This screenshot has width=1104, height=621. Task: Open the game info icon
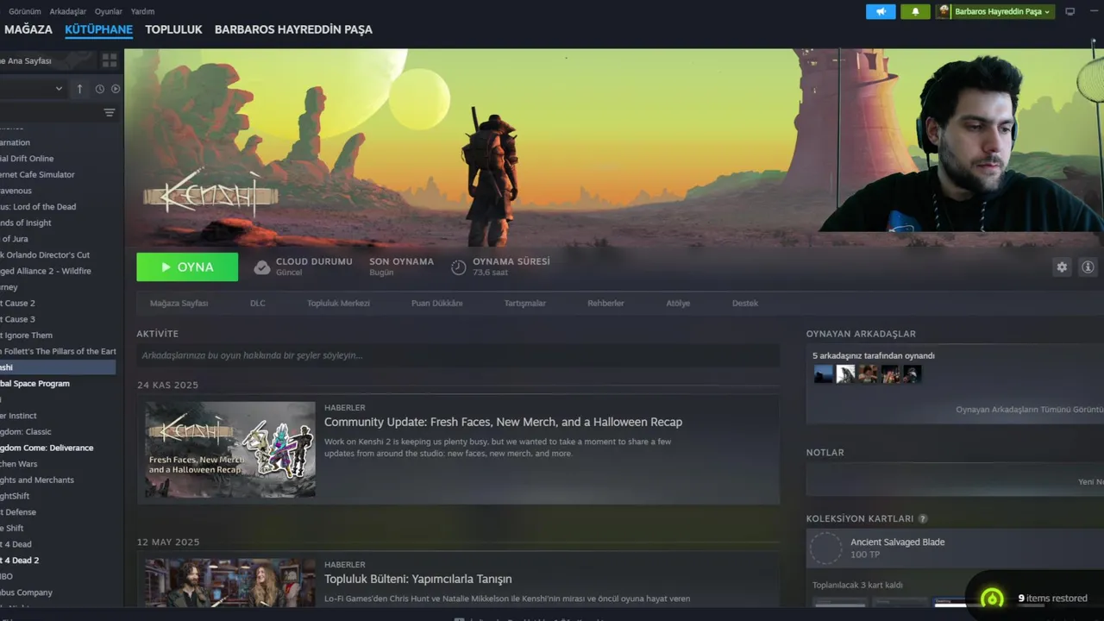(x=1088, y=267)
